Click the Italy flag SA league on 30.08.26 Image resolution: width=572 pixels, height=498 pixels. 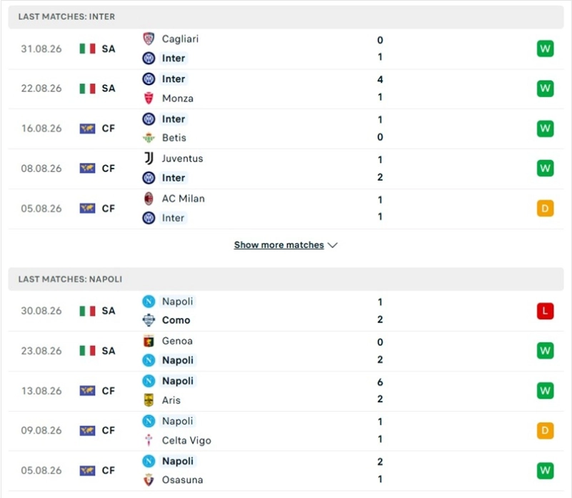[97, 311]
